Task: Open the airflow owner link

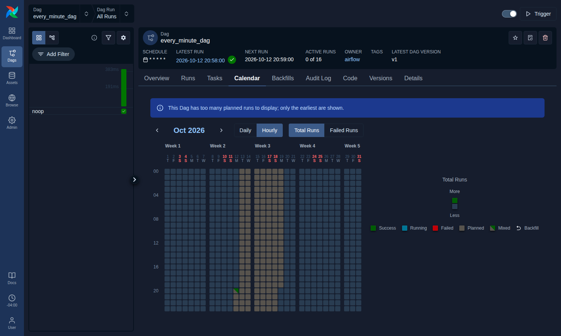Action: tap(352, 59)
